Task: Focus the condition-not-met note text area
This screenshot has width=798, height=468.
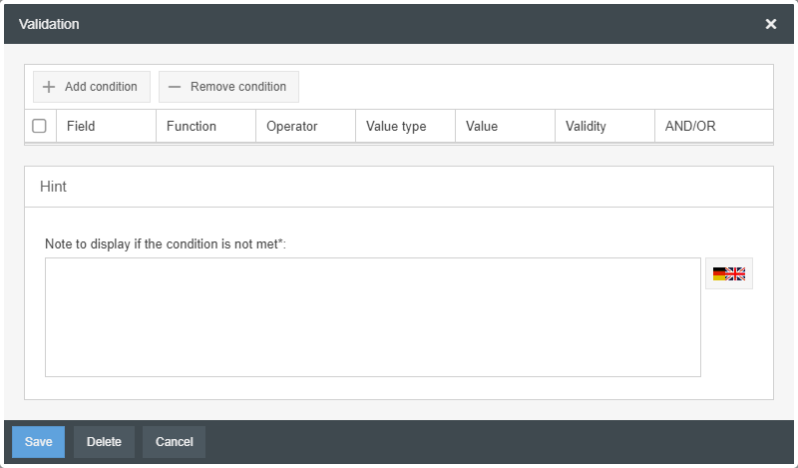Action: pyautogui.click(x=372, y=317)
